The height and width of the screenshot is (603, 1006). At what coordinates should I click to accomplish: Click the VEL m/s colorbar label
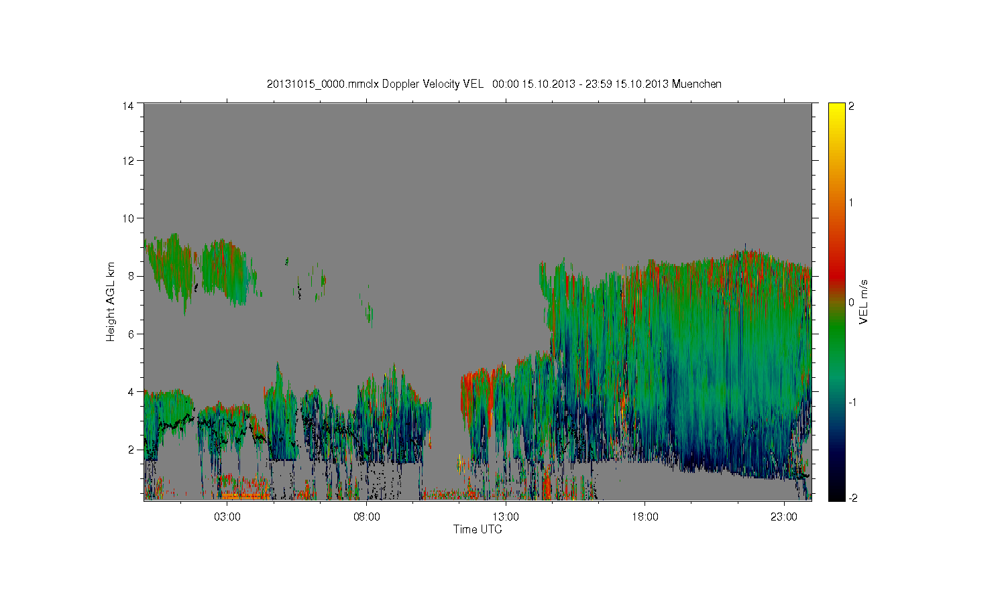pos(864,301)
